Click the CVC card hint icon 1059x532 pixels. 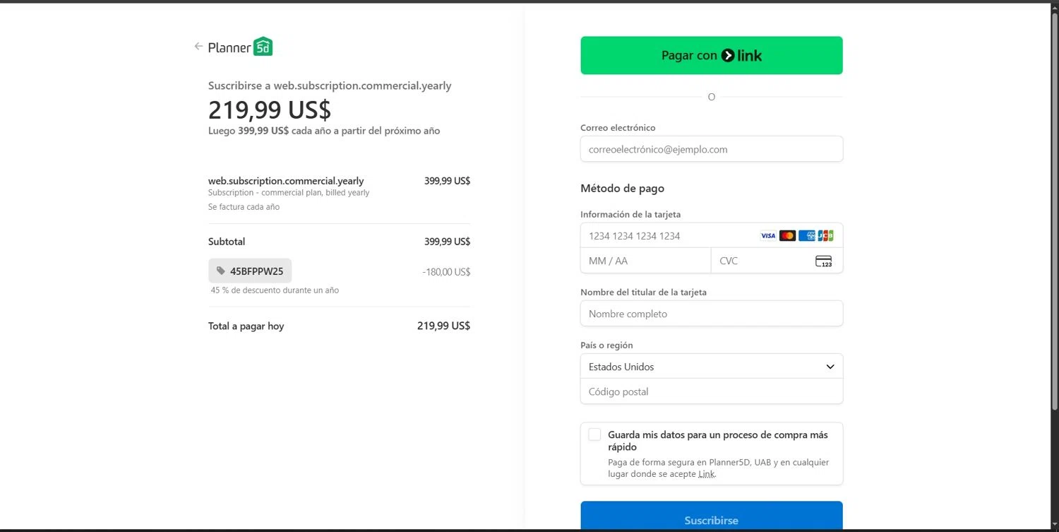(823, 261)
